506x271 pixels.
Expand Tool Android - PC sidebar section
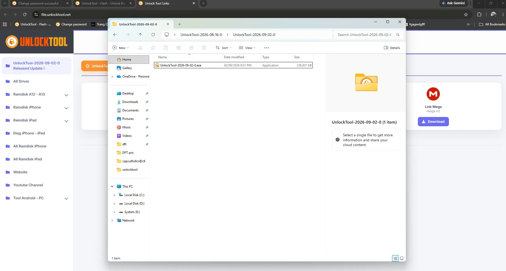[x=66, y=198]
